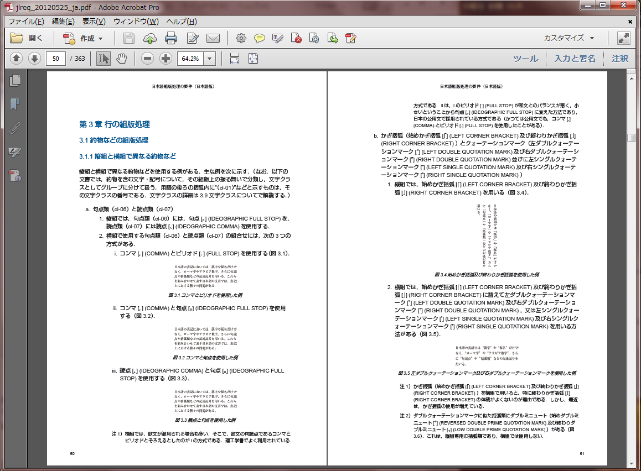The width and height of the screenshot is (641, 471).
Task: Click the zoom in plus button
Action: click(x=166, y=59)
